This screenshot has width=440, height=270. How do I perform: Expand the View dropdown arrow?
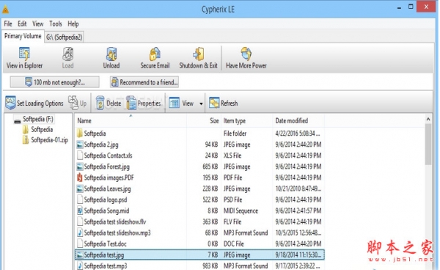201,103
